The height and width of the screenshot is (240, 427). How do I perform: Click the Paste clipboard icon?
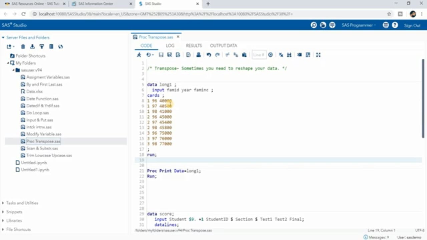click(244, 55)
